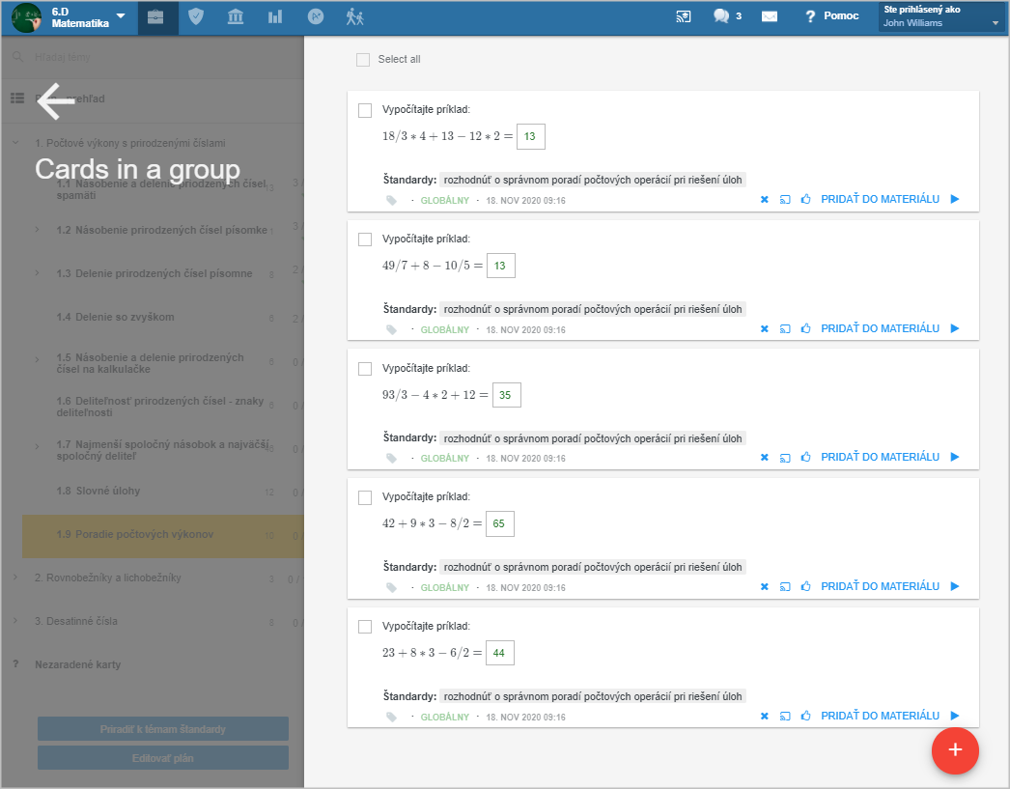Select topic 1.8 Slovné úlohy
1010x789 pixels.
(x=98, y=491)
